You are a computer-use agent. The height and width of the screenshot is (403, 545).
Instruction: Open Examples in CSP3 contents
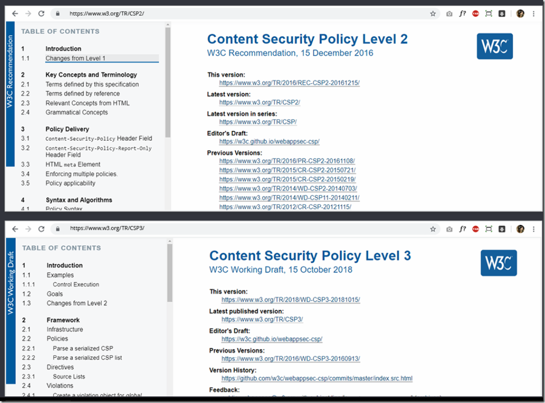tap(60, 275)
